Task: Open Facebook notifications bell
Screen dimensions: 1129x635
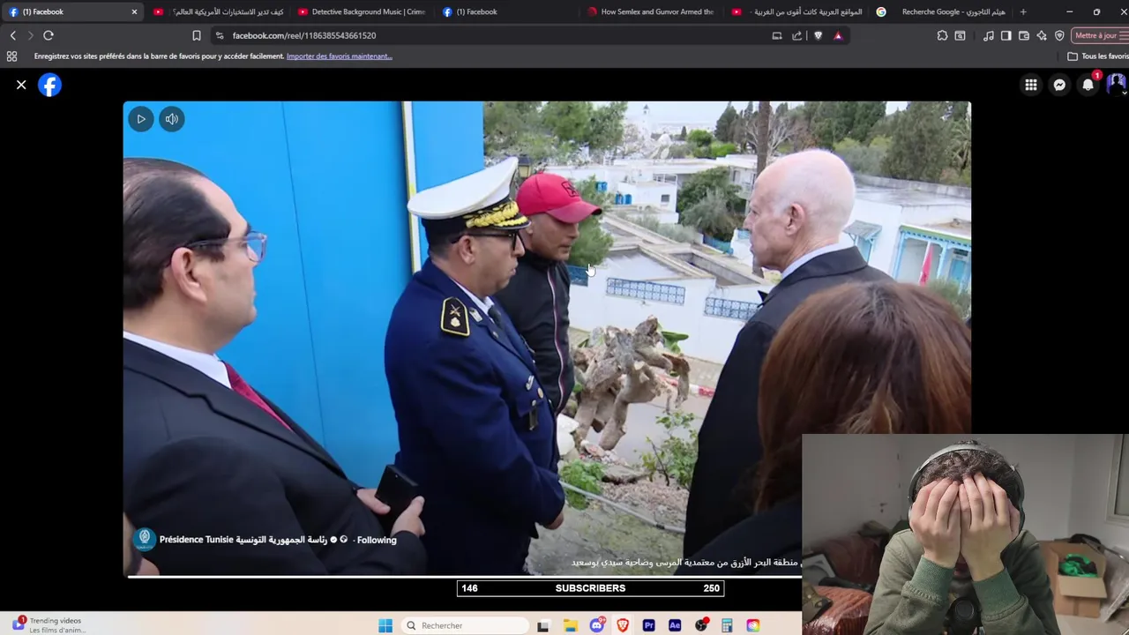Action: 1088,85
